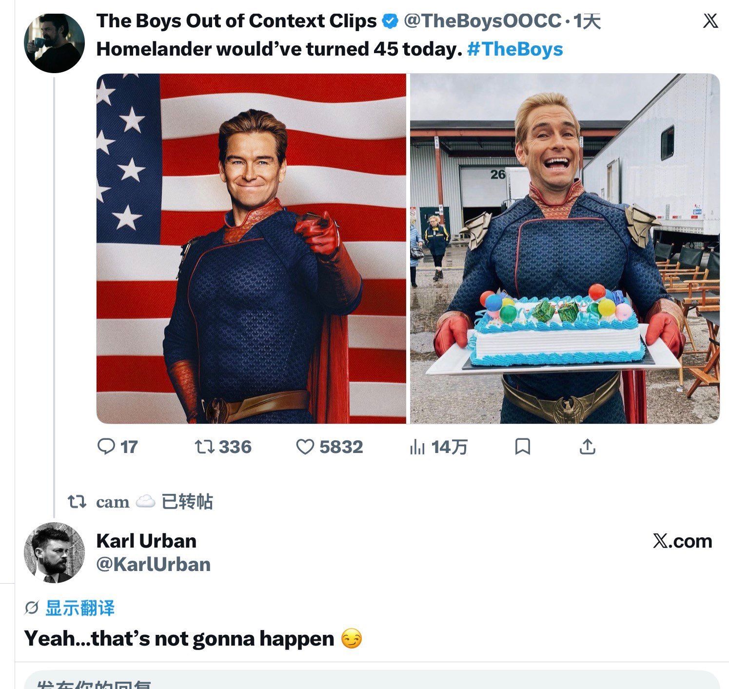Screen dimensions: 729x689
Task: Click the X.com link beside Karl Urban
Action: (682, 541)
